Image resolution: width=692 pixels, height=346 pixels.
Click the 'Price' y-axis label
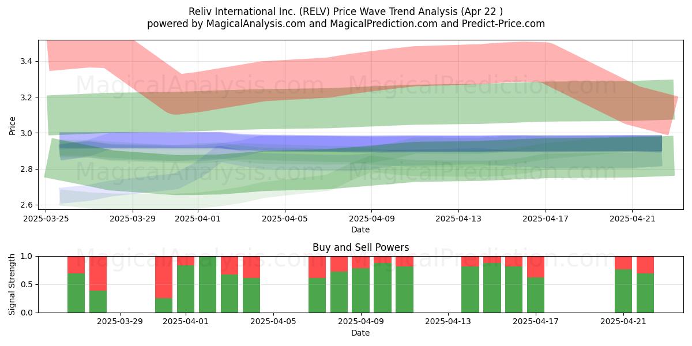tap(13, 125)
